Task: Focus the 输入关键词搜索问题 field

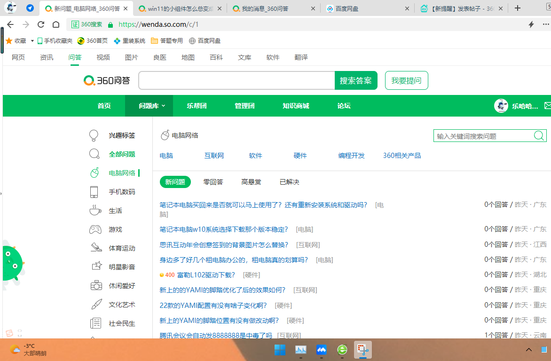Action: pos(484,136)
